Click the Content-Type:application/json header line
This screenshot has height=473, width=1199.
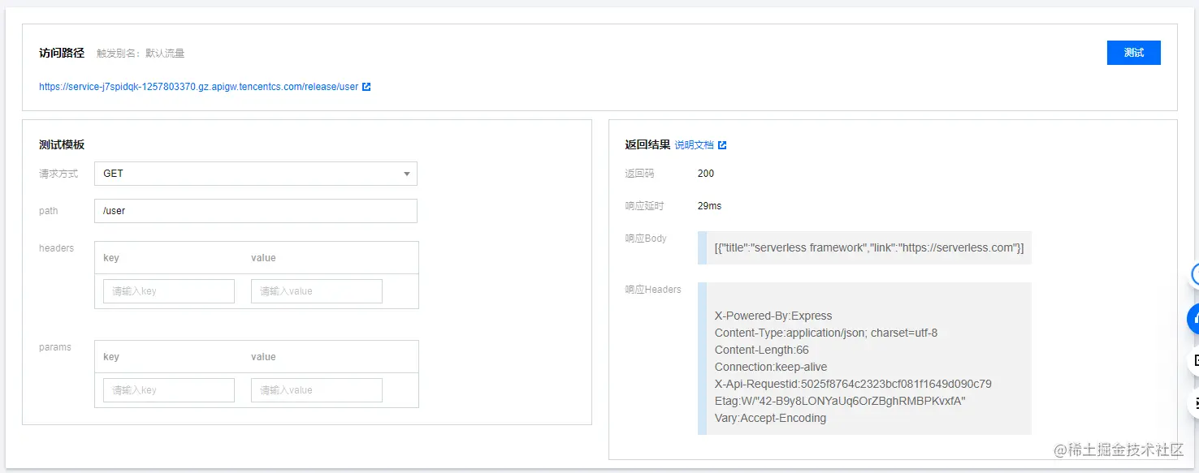coord(826,333)
